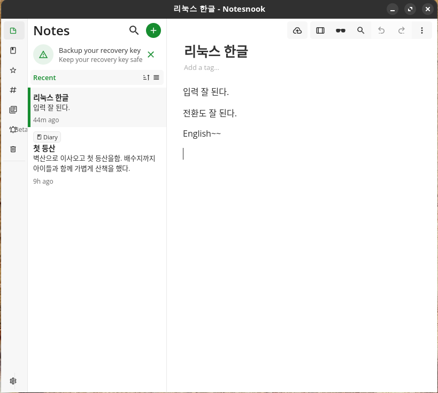This screenshot has height=393, width=438.
Task: Open Backup your recovery key notice
Action: [97, 54]
